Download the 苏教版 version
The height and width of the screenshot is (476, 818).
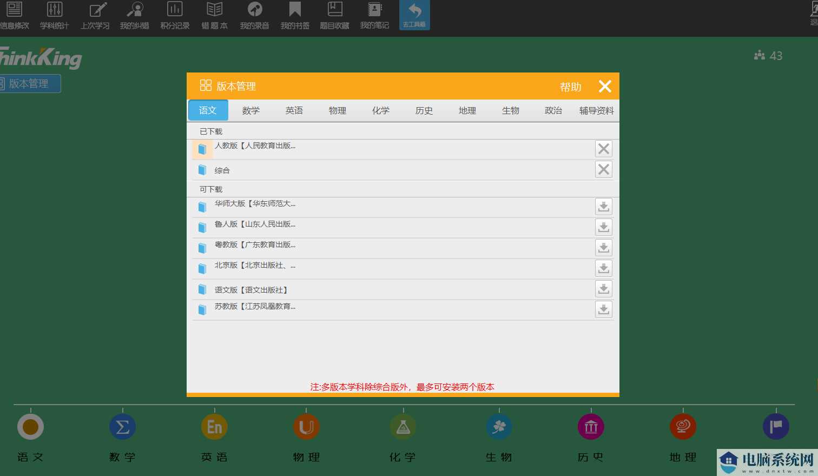(604, 309)
